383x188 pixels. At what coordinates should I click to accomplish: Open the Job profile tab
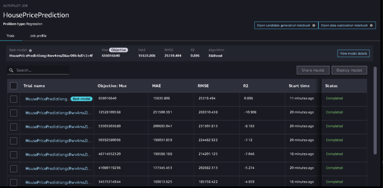click(x=38, y=36)
